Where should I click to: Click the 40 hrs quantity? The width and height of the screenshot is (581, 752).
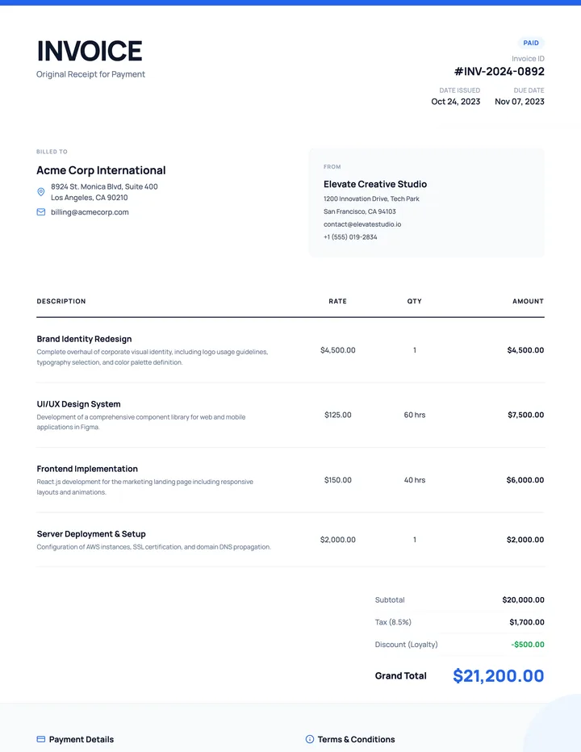[415, 480]
